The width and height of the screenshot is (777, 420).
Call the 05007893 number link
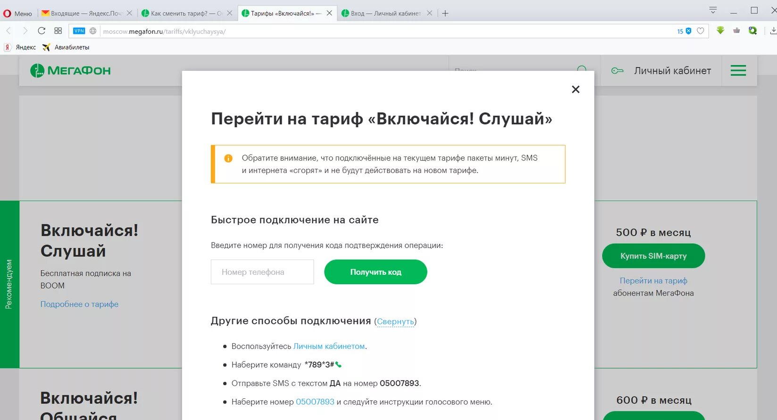pyautogui.click(x=315, y=402)
